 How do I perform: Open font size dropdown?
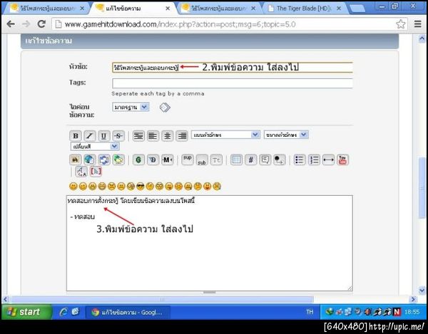click(x=286, y=135)
